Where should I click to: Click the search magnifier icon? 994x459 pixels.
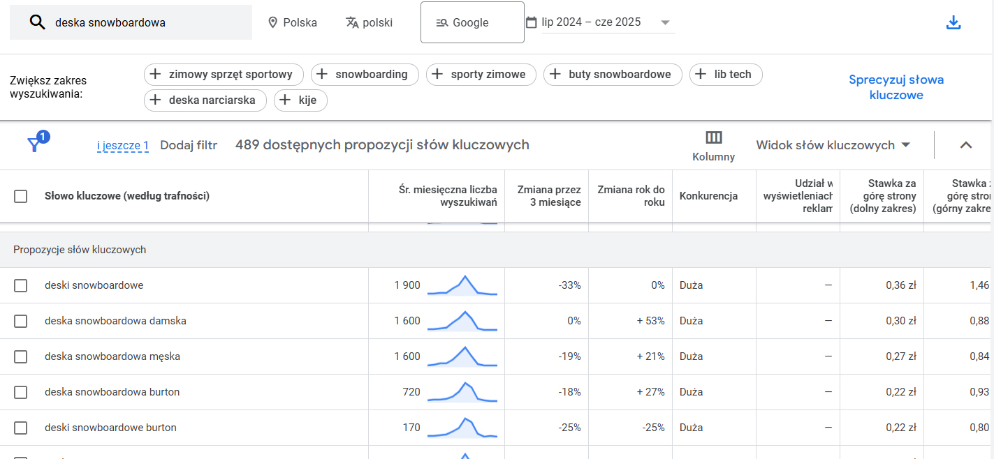click(37, 22)
